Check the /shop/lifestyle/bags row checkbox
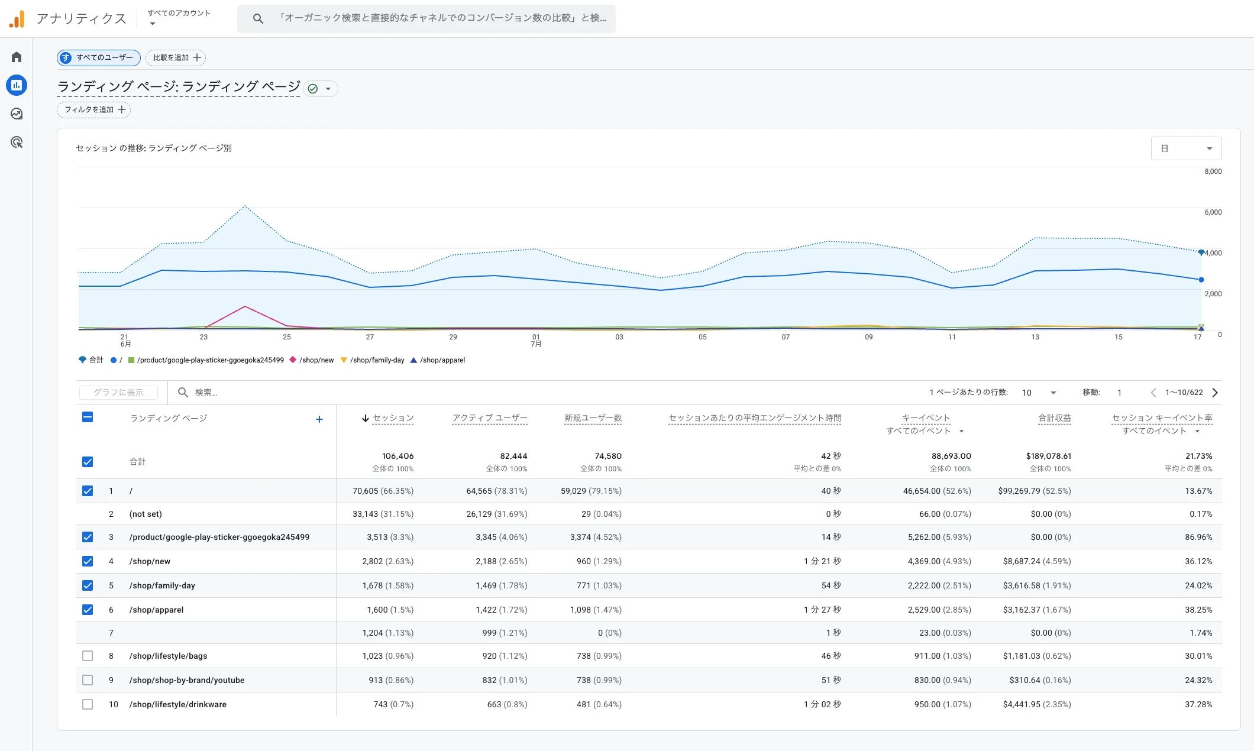1254x751 pixels. [88, 656]
